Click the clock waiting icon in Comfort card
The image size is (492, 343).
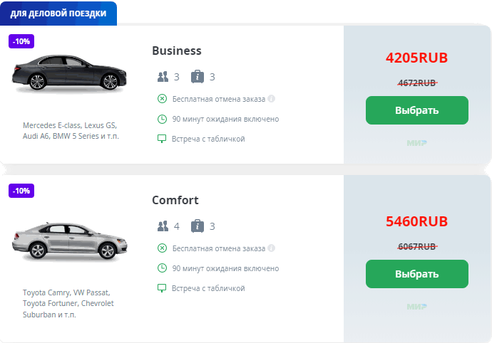[162, 268]
